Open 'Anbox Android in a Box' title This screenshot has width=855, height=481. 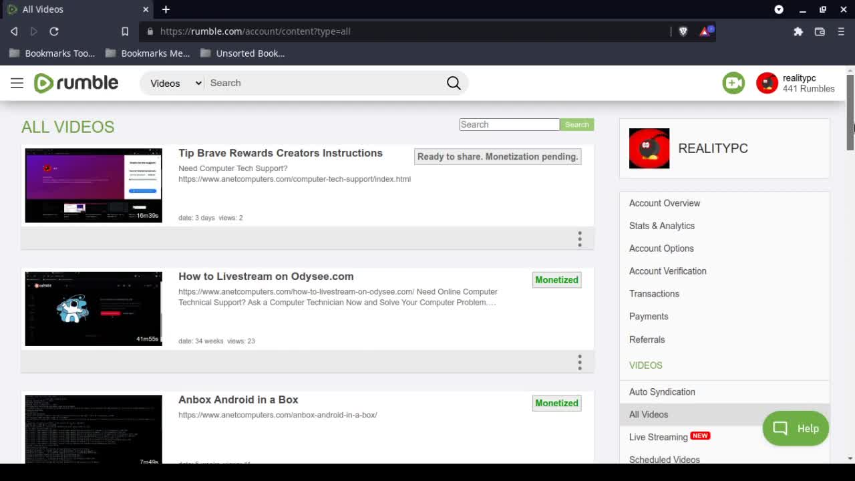[238, 399]
